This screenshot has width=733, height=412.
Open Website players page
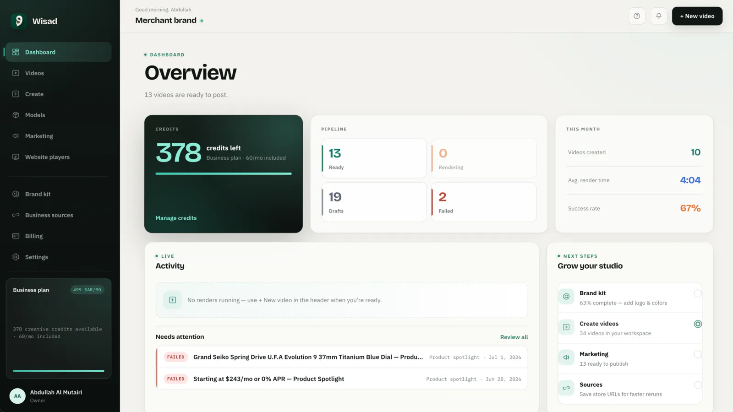click(x=59, y=157)
